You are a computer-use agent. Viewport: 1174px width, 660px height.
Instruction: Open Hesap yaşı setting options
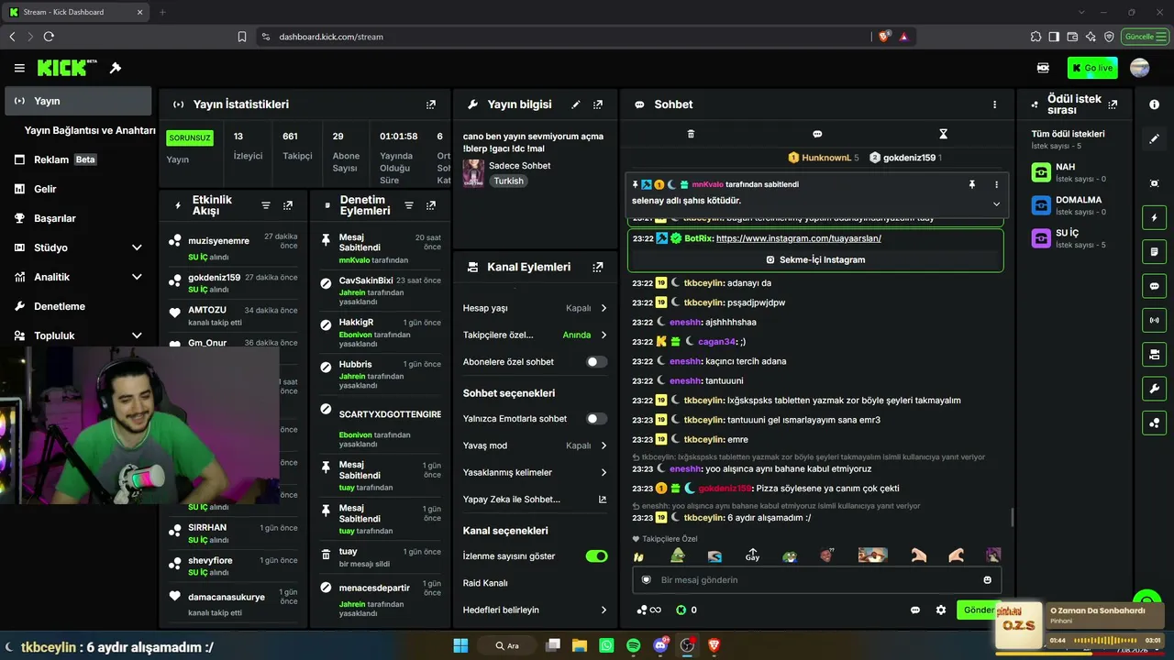[535, 308]
